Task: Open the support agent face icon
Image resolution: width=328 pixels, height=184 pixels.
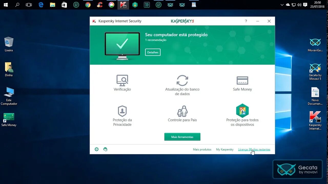Action: coord(105,149)
